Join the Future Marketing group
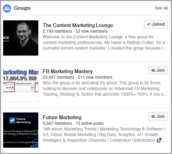Image resolution: width=172 pixels, height=154 pixels. click(158, 116)
